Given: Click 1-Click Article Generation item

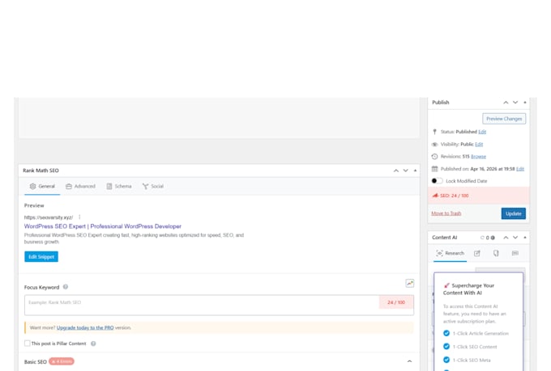Looking at the screenshot, I should (476, 334).
